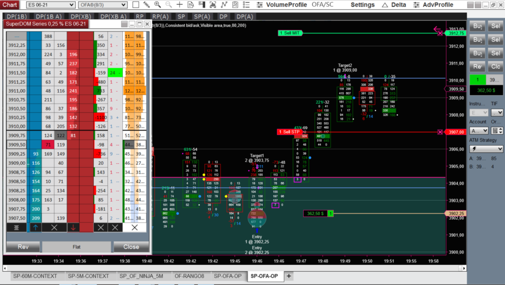Open Settings in the top toolbar

[362, 5]
